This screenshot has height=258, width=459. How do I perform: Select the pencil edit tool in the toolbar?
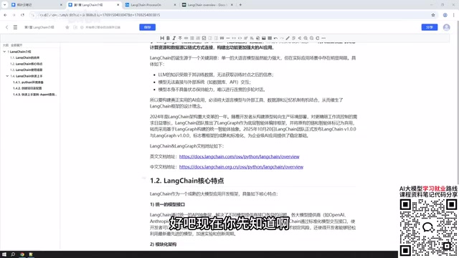click(x=288, y=38)
